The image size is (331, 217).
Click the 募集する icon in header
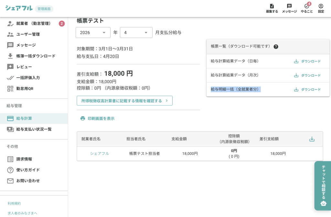pos(272,6)
